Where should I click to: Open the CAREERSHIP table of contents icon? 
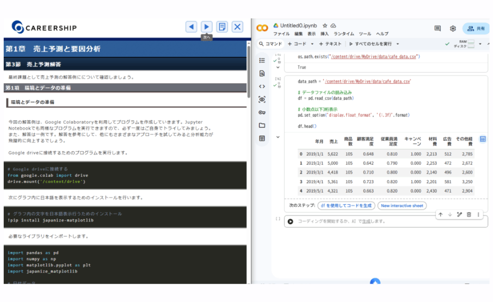(222, 27)
